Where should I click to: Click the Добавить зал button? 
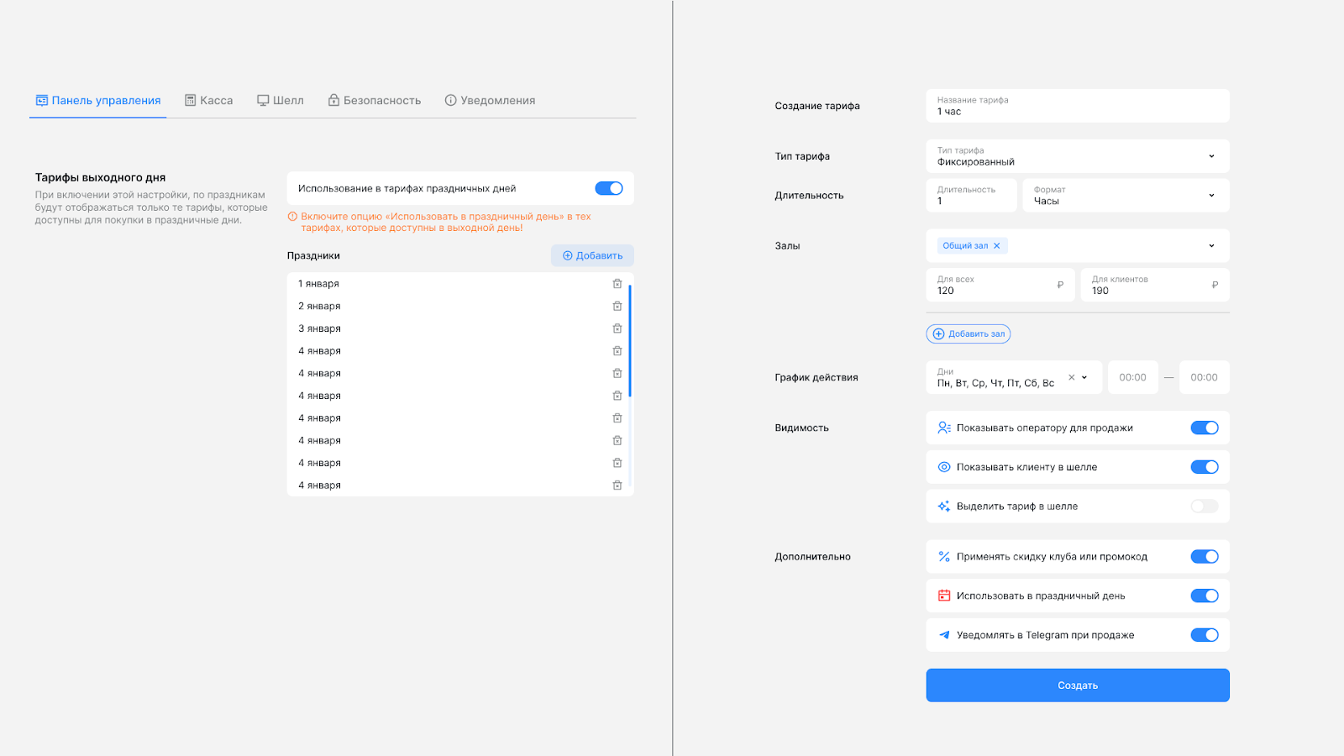(x=969, y=333)
